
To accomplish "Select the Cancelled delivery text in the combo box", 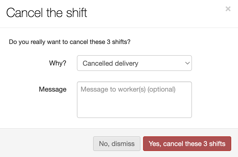I will (x=110, y=63).
